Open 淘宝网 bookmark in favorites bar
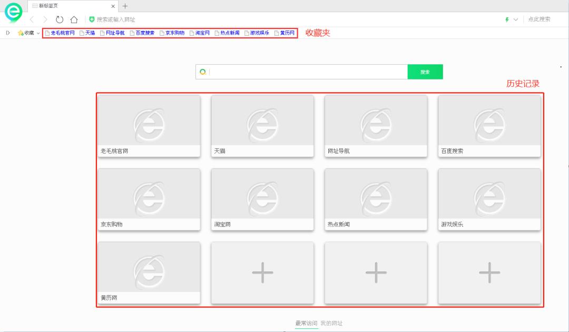 pyautogui.click(x=200, y=33)
